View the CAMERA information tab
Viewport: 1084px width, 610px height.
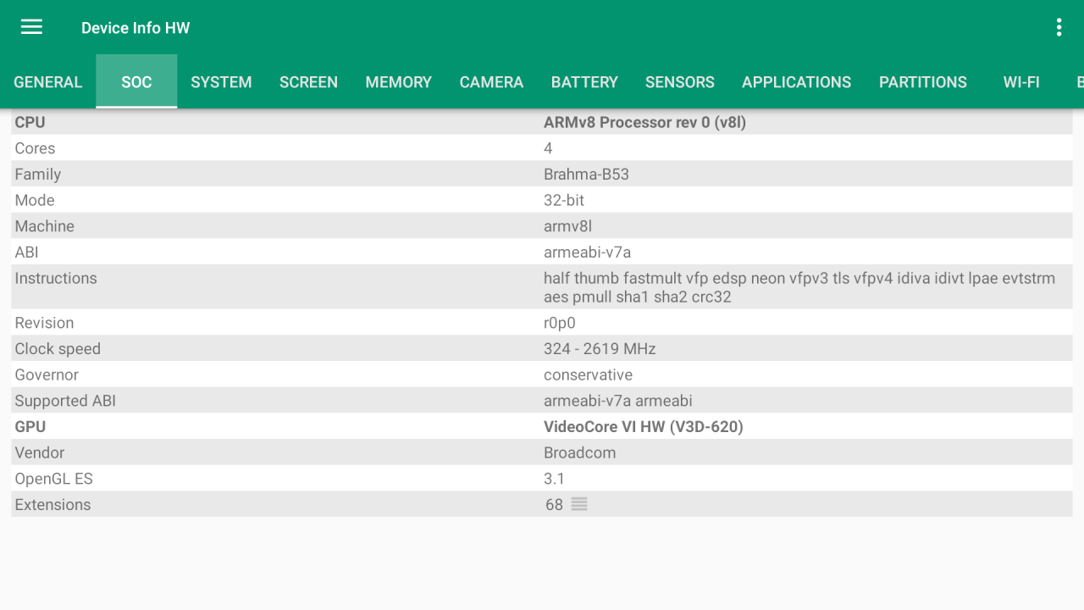491,81
